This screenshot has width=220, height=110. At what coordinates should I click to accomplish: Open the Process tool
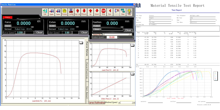(x=65, y=12)
